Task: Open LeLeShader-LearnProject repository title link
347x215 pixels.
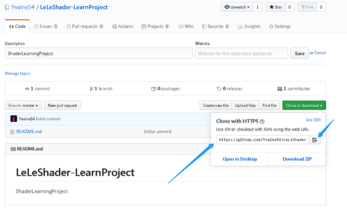Action: [x=74, y=7]
